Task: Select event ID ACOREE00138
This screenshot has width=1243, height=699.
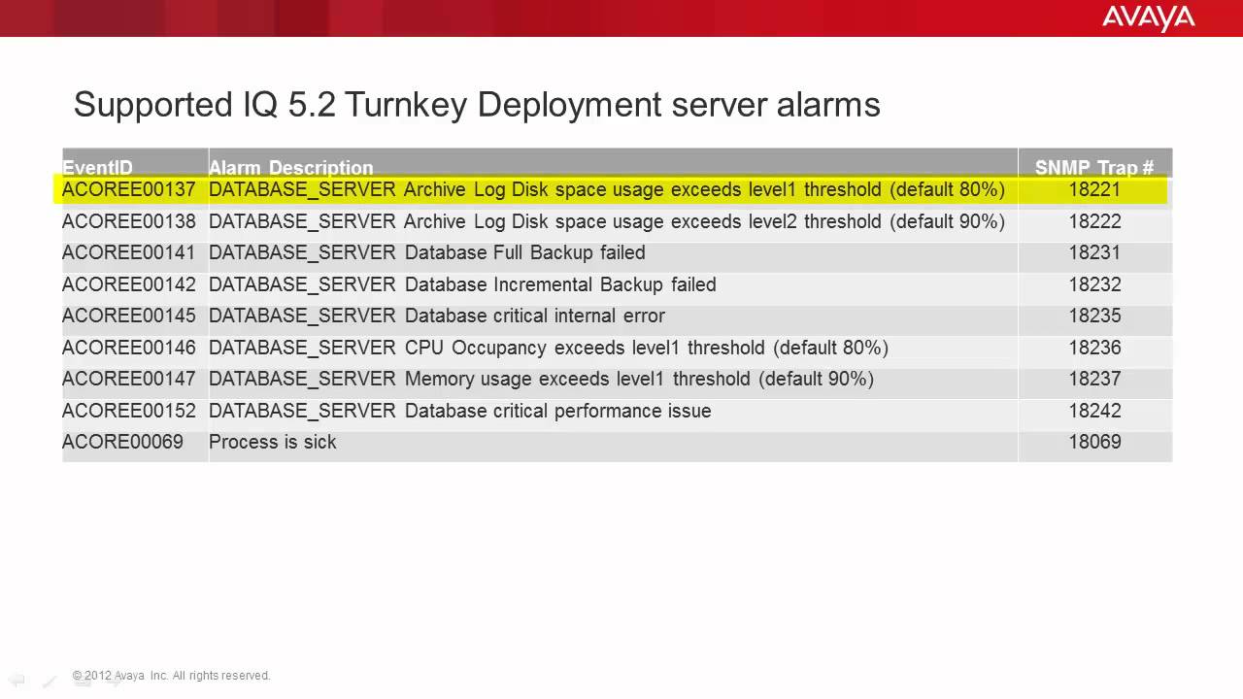Action: 129,221
